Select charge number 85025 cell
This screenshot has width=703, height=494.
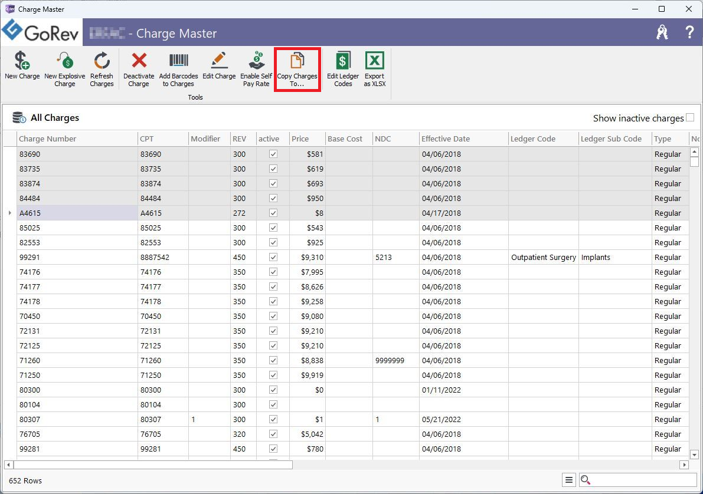(x=77, y=228)
